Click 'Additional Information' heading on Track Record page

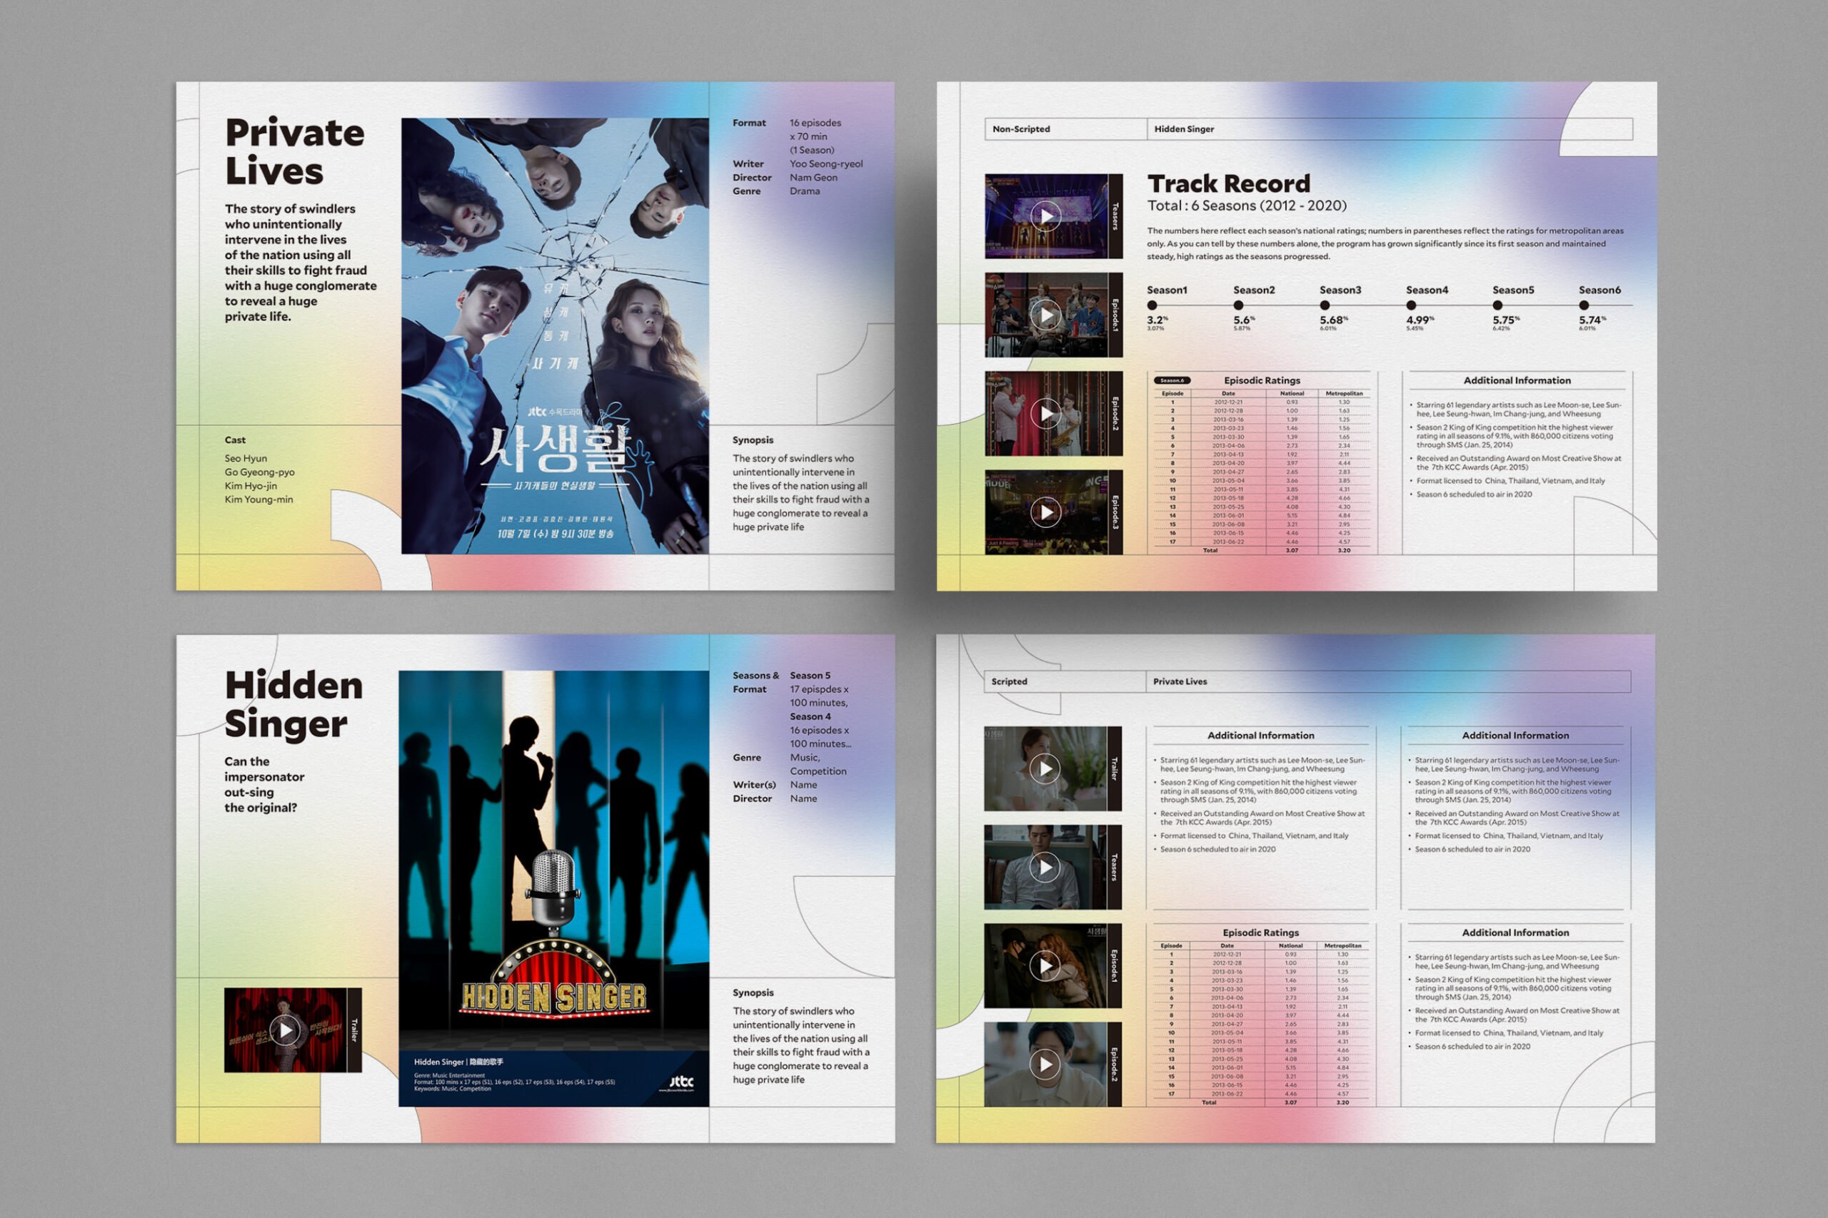[1517, 380]
